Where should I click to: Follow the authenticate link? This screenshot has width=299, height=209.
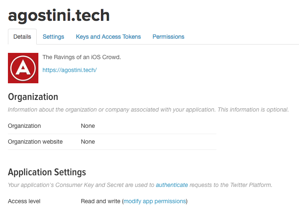pos(172,184)
